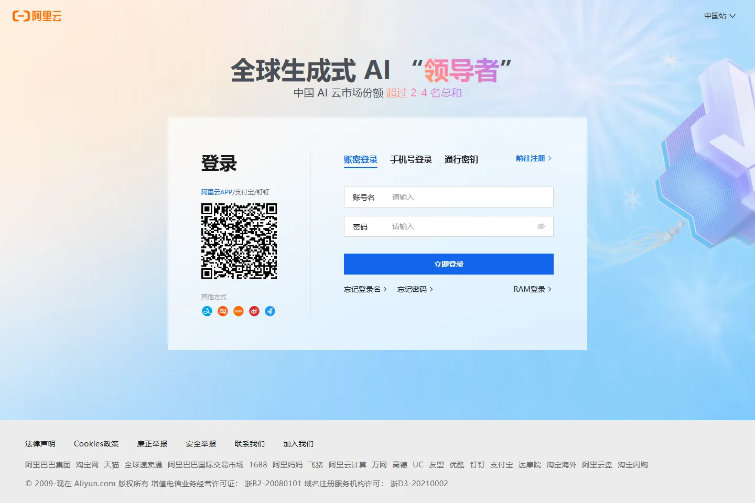Screen dimensions: 755x503
Task: Go to 前往注册 registration link
Action: [x=534, y=158]
